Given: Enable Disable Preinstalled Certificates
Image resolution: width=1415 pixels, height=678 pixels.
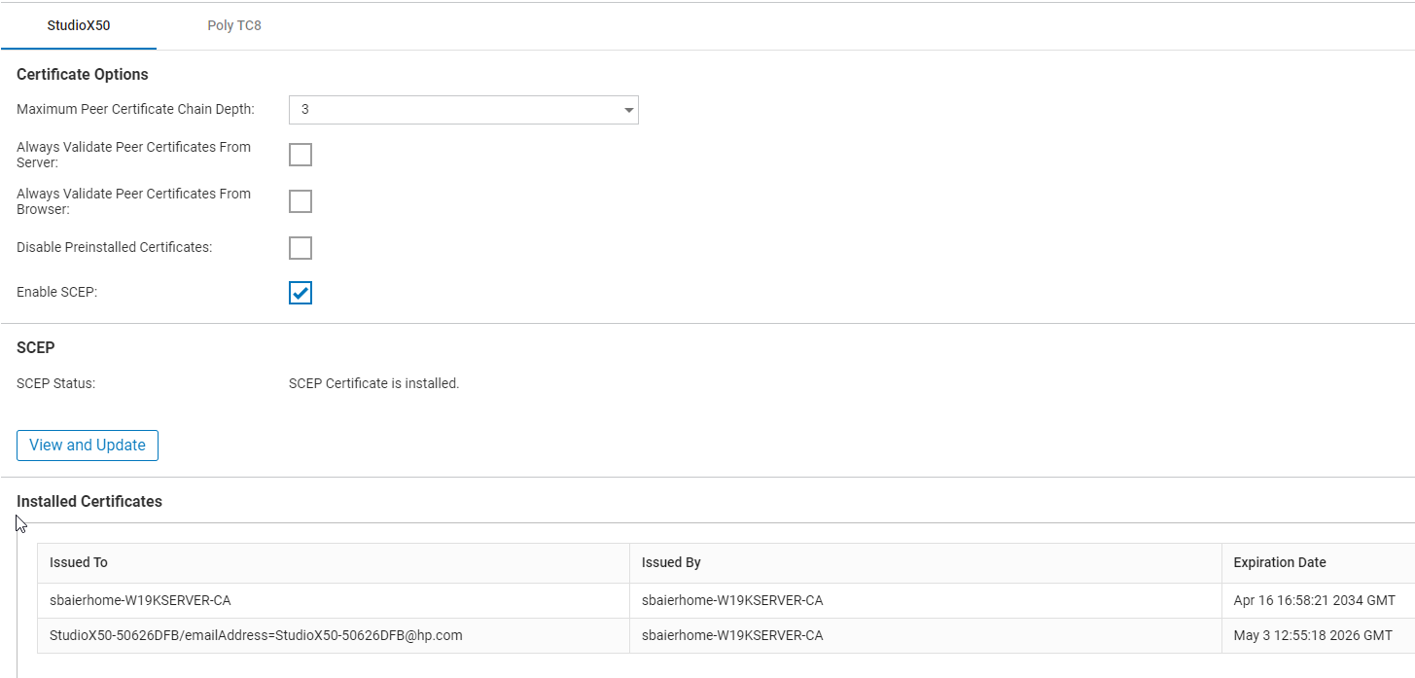Looking at the screenshot, I should click(x=300, y=247).
